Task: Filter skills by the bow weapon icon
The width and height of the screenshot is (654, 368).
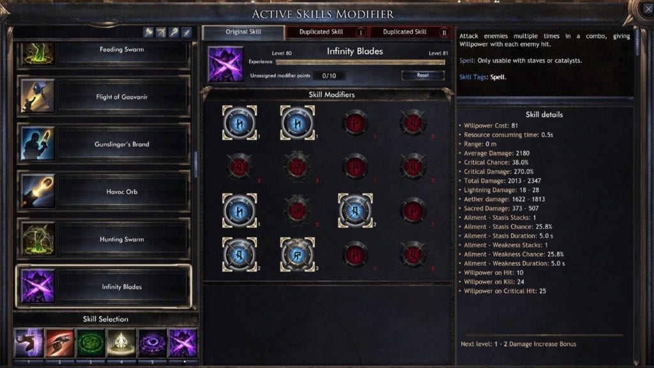Action: [161, 32]
